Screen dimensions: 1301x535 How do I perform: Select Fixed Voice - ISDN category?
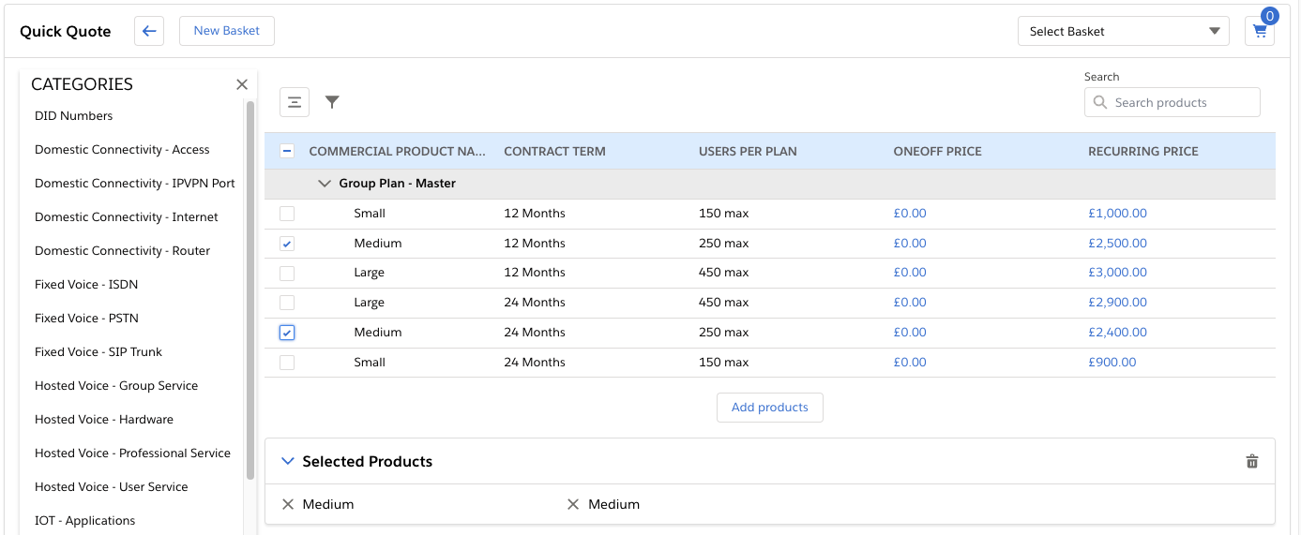(x=86, y=285)
